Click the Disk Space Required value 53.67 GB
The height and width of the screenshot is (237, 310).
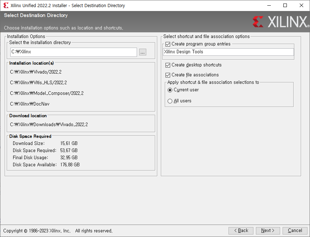(x=69, y=151)
